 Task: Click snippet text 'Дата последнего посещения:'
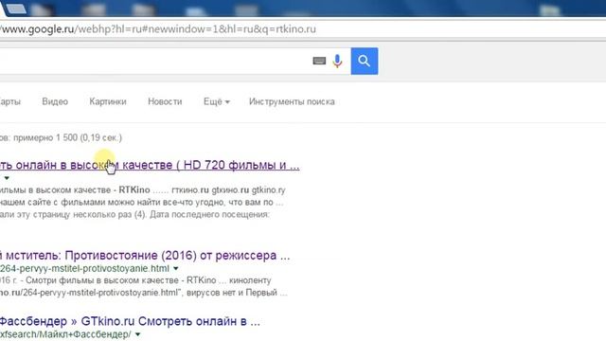209,214
